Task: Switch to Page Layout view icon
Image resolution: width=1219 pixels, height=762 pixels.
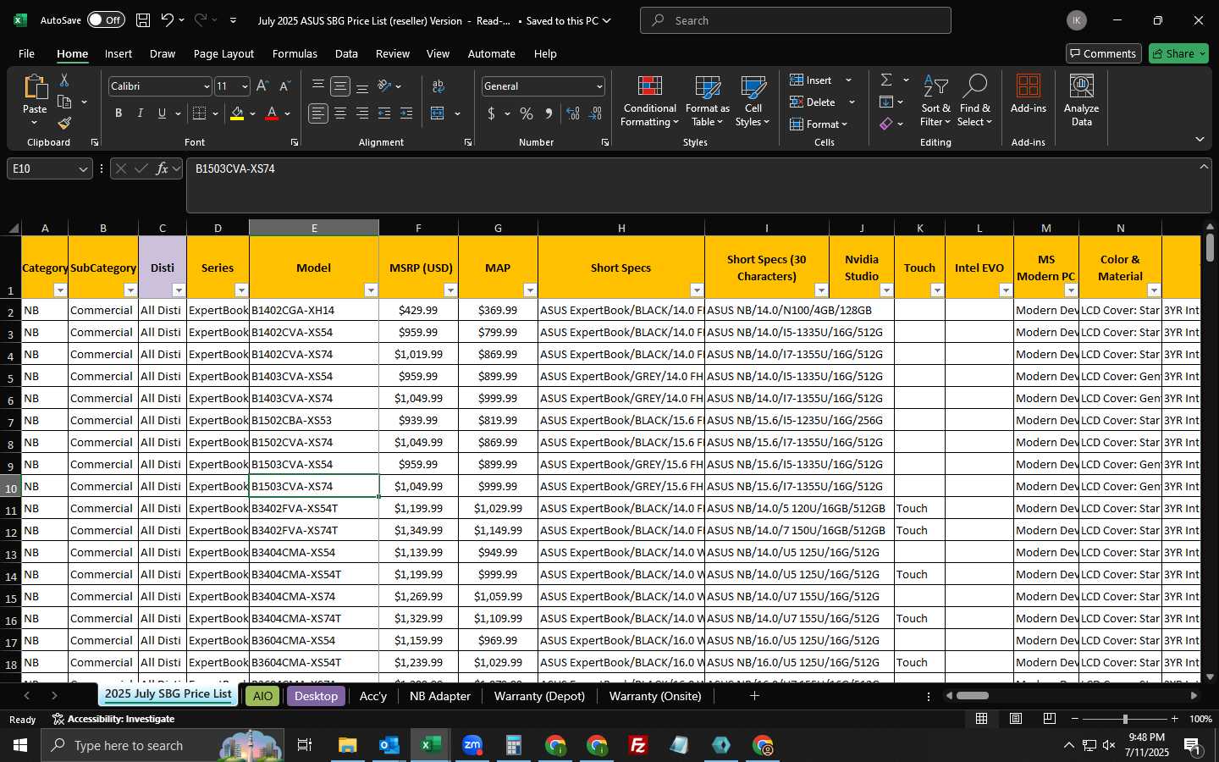Action: [1015, 719]
